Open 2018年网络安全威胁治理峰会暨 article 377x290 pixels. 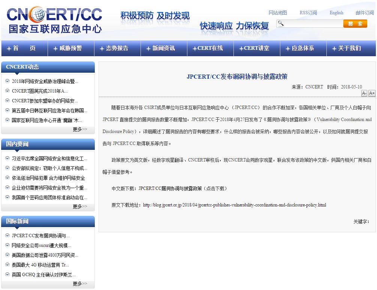[x=45, y=81]
